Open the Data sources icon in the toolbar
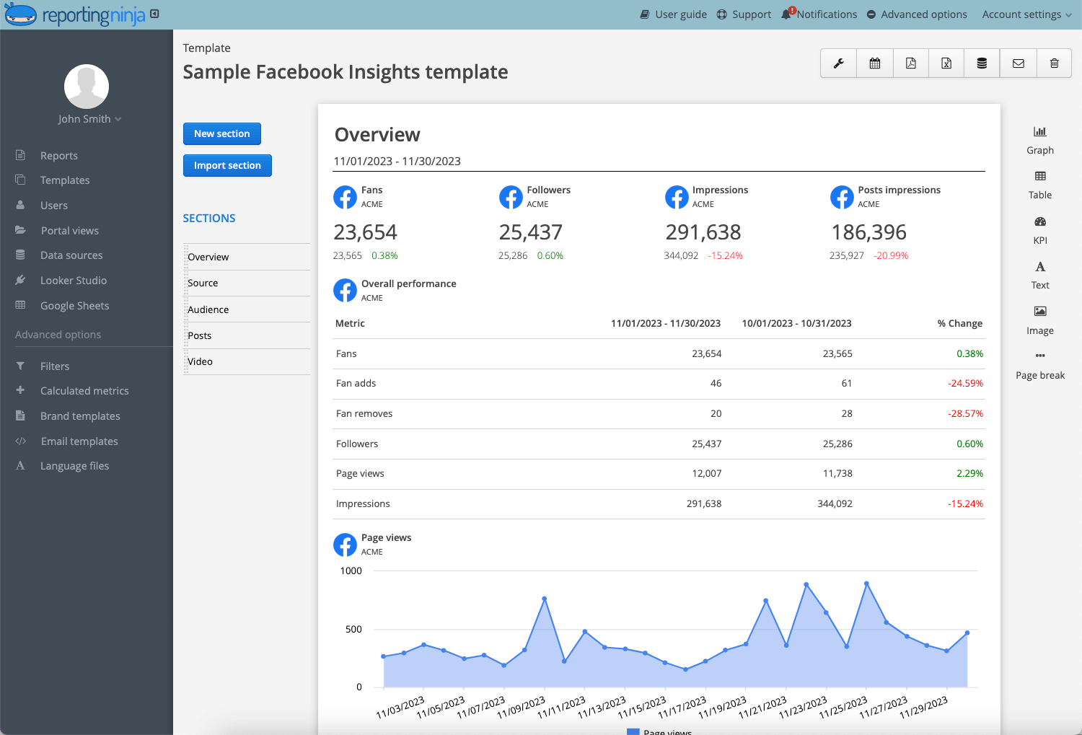The image size is (1082, 735). 982,63
